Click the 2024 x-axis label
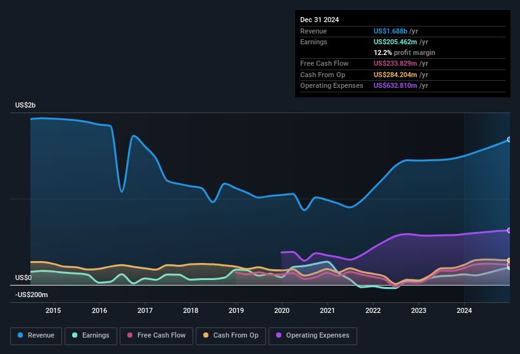Viewport: 520px width, 354px height. (x=464, y=310)
